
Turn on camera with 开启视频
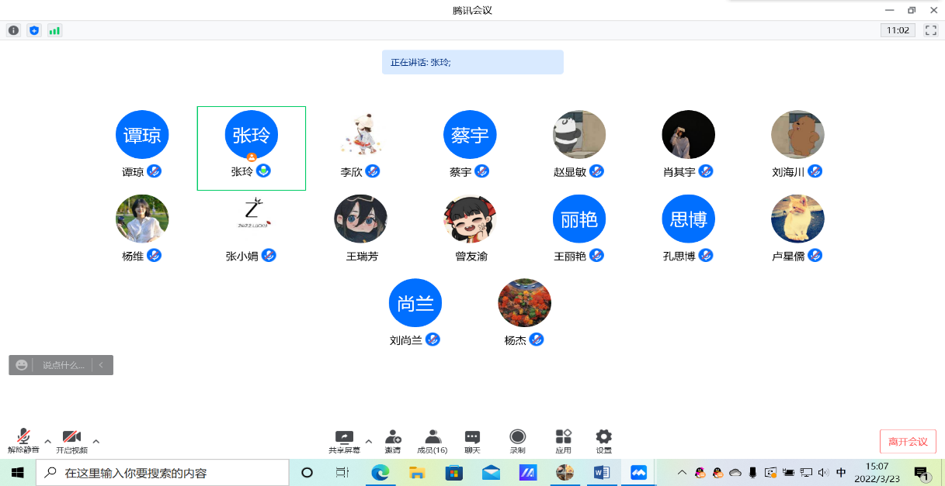71,440
